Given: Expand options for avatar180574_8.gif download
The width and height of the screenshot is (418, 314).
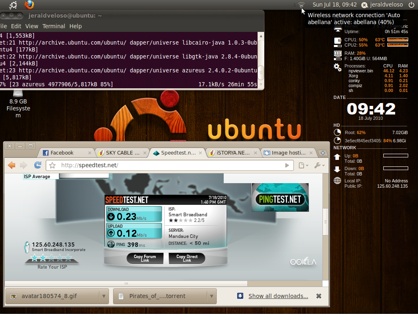Looking at the screenshot, I should pos(104,296).
